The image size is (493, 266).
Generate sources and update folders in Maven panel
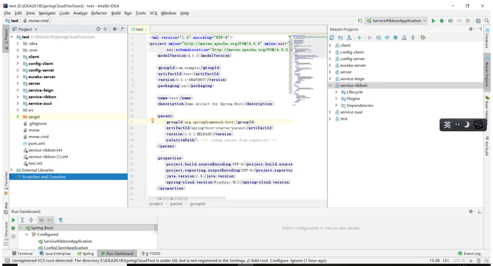pyautogui.click(x=340, y=38)
